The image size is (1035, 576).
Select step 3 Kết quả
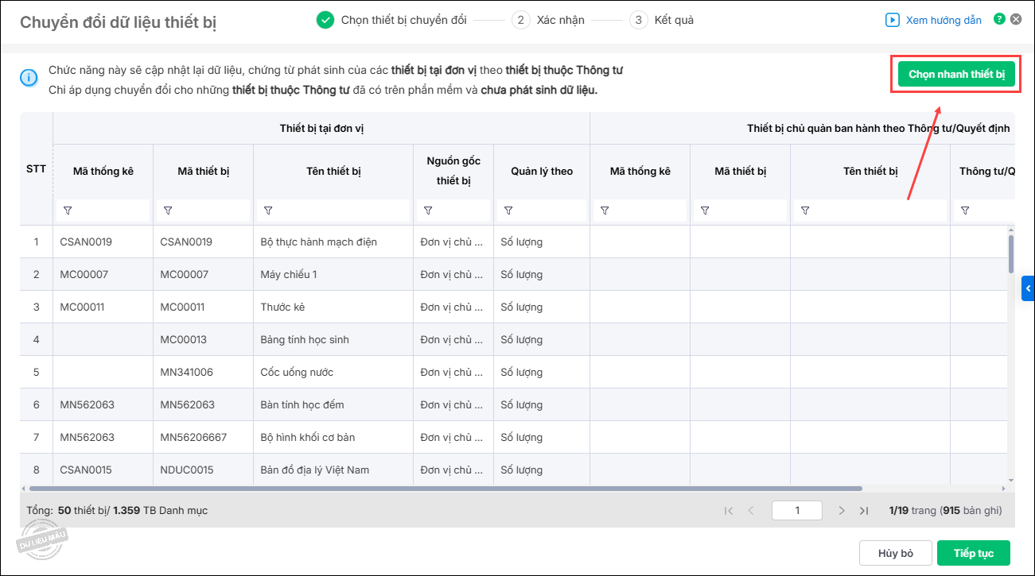662,20
